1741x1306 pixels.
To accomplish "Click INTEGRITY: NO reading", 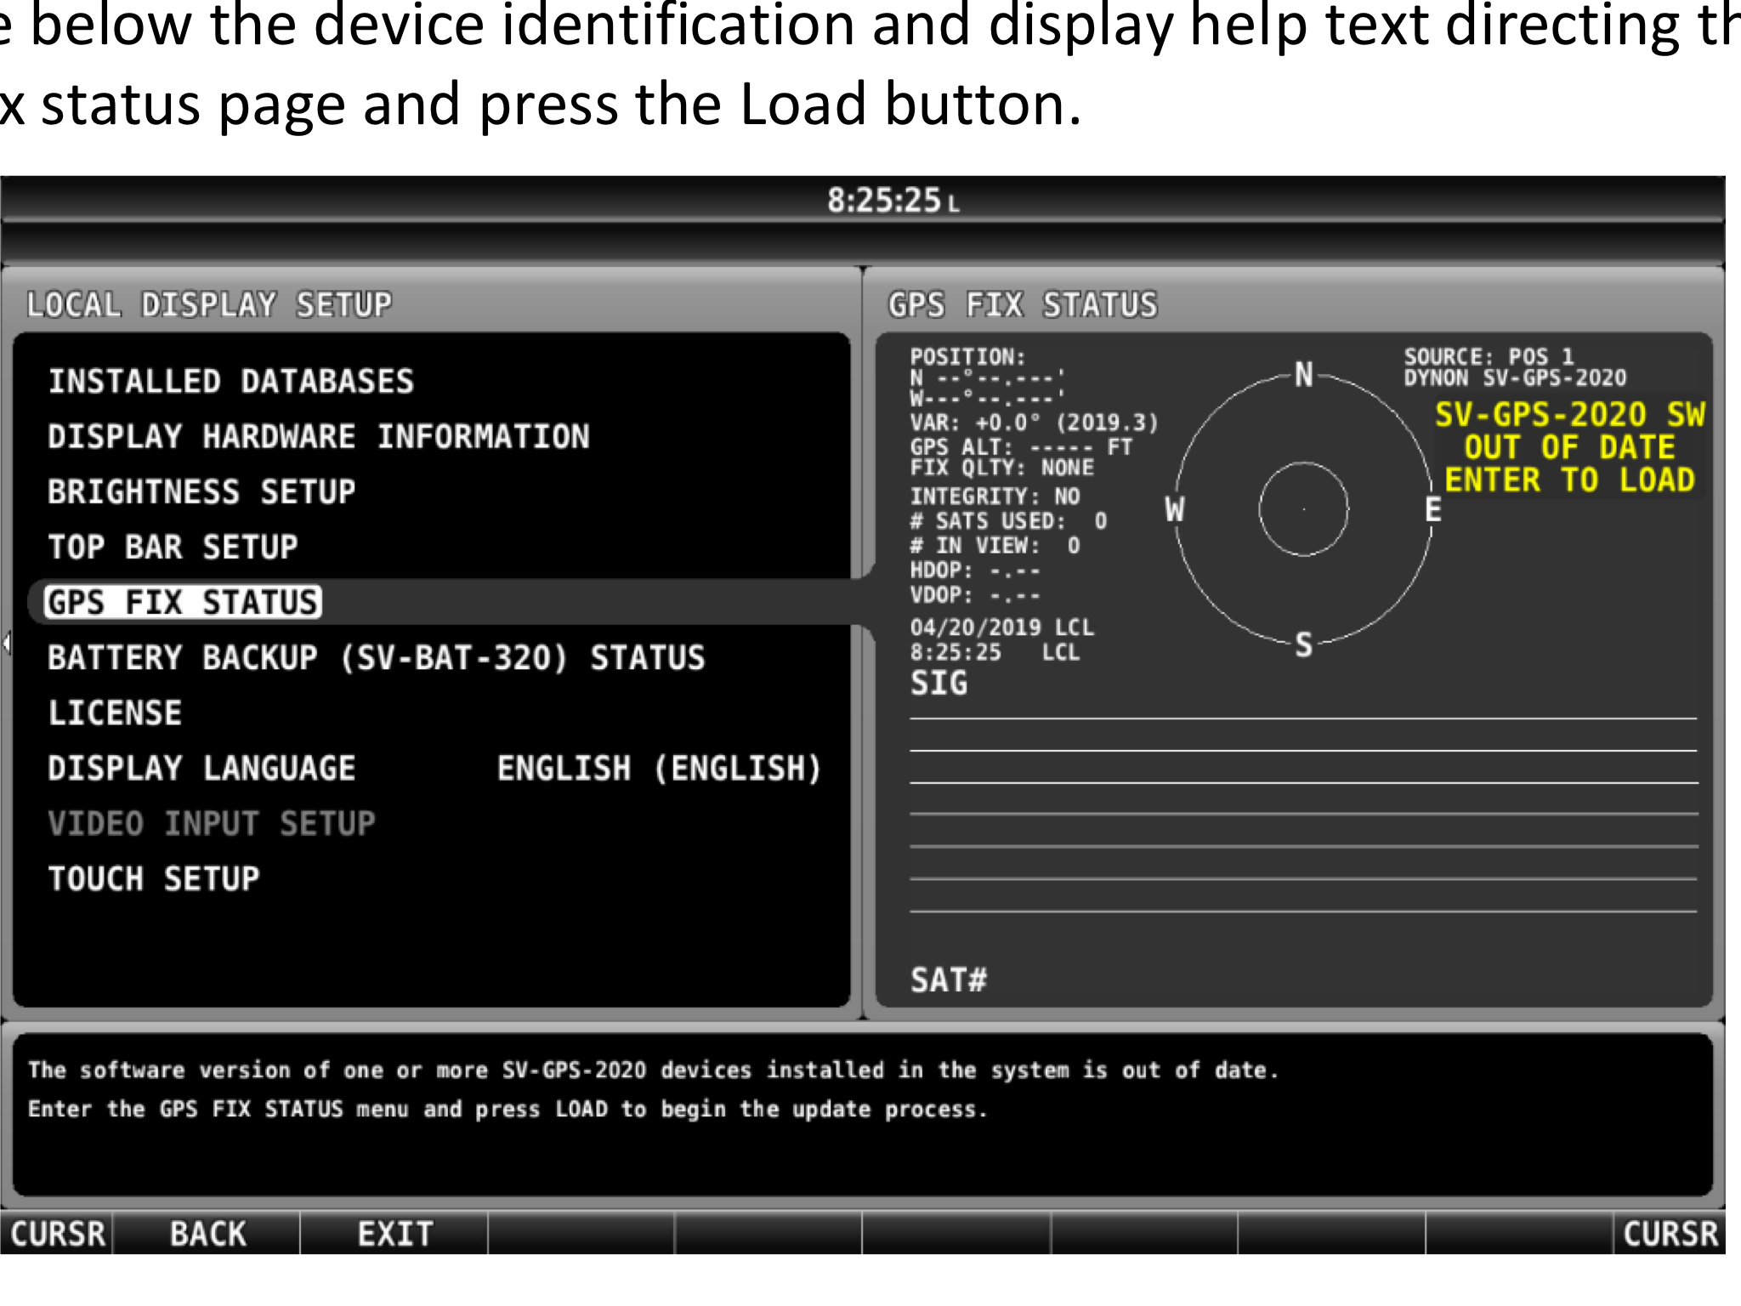I will pos(995,496).
